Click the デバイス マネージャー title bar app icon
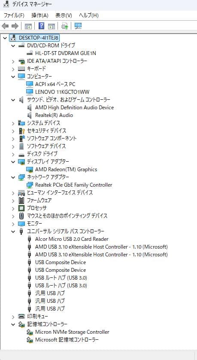 (x=6, y=4)
